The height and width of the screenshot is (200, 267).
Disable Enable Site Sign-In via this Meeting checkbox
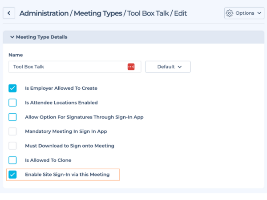coord(12,174)
